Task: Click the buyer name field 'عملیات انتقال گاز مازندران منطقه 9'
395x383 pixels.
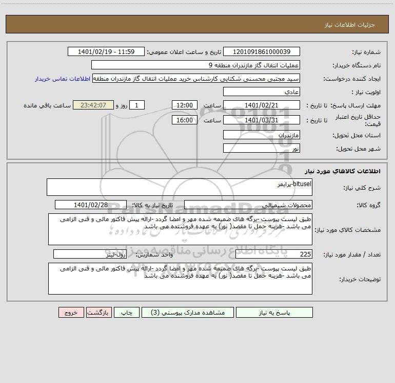Action: coord(195,65)
